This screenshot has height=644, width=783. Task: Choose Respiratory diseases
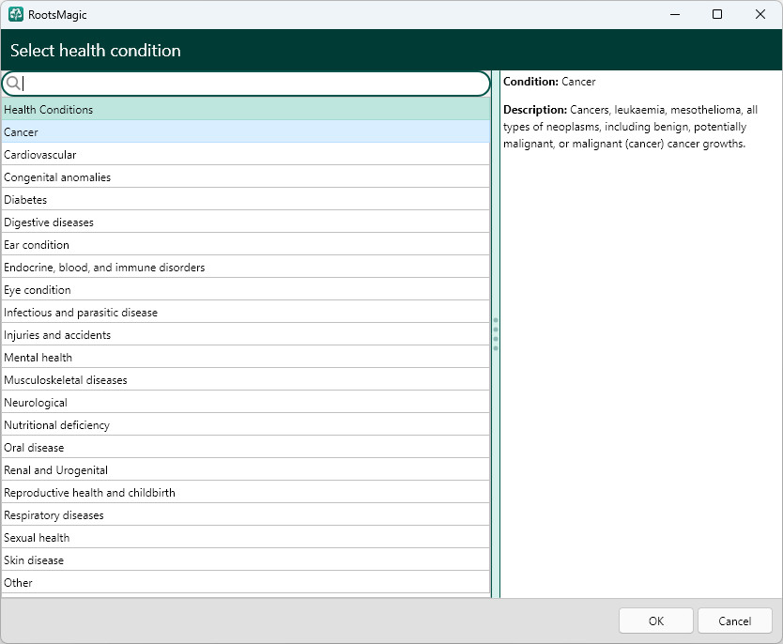(x=246, y=514)
